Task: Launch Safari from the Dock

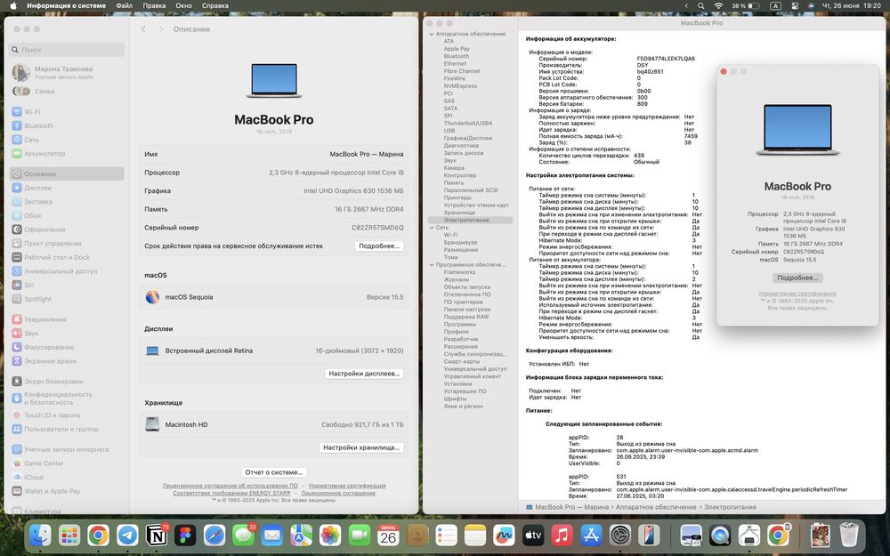Action: 214,535
